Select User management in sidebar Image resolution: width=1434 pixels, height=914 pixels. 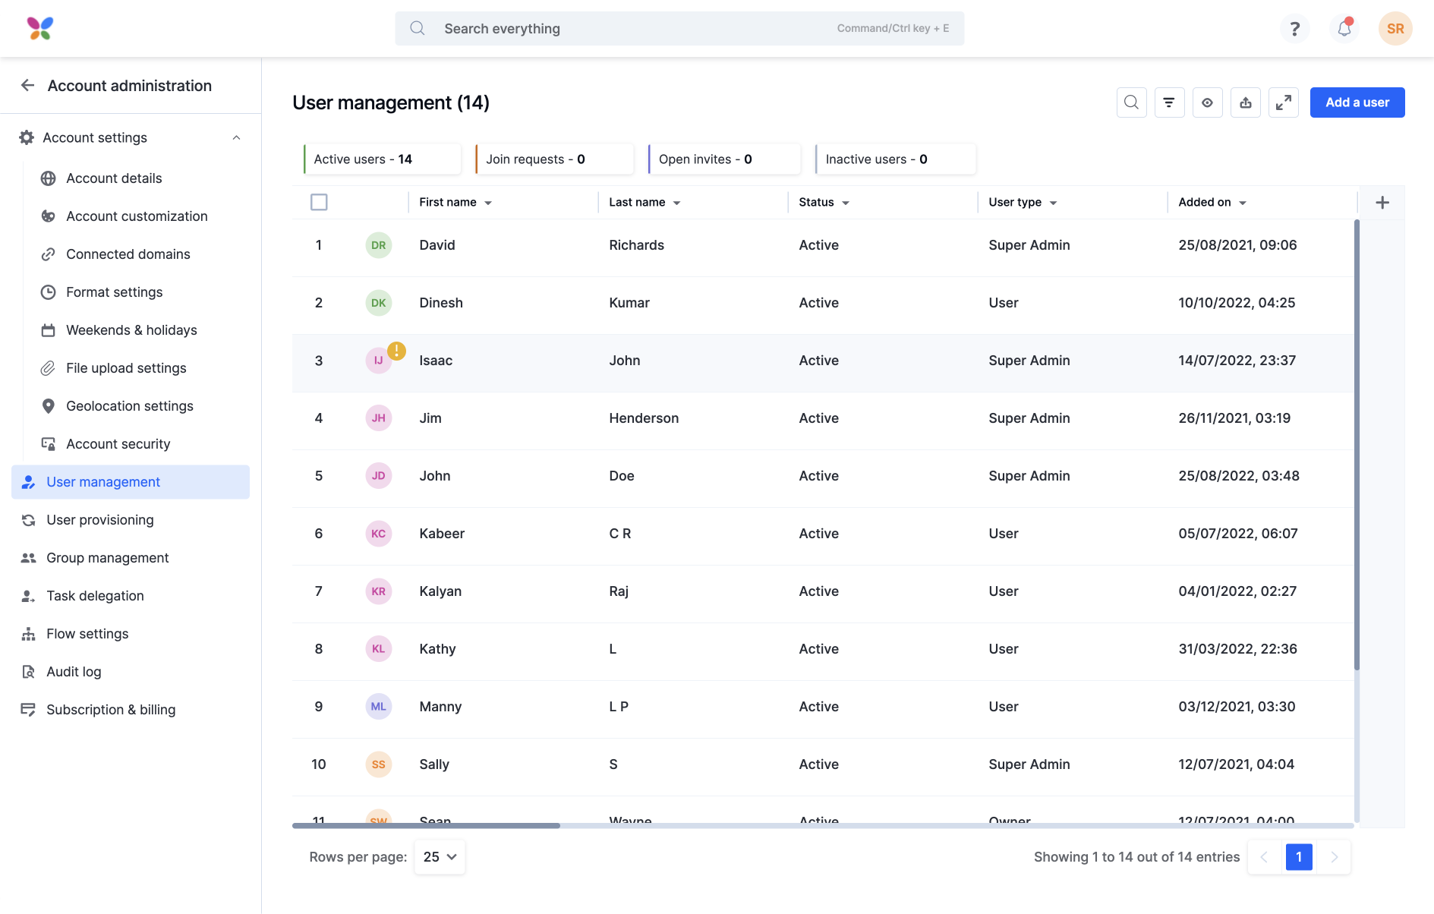point(131,482)
